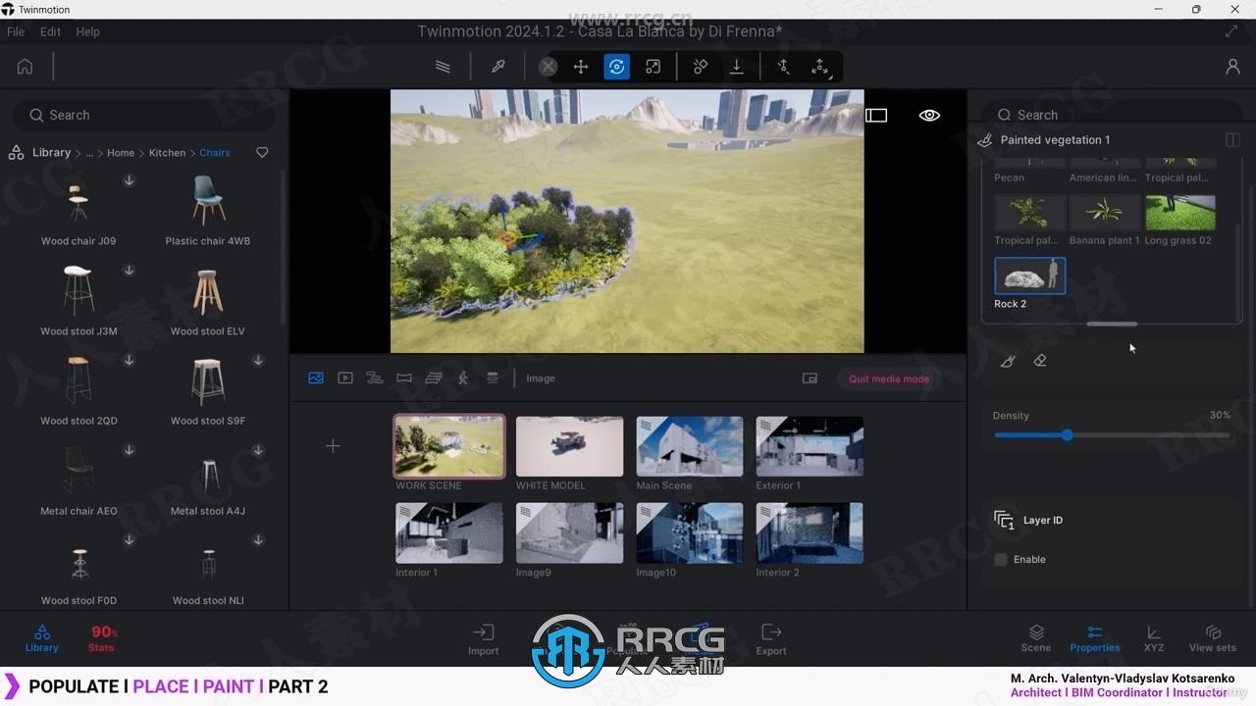Go to the Home icon in the top bar

point(25,67)
